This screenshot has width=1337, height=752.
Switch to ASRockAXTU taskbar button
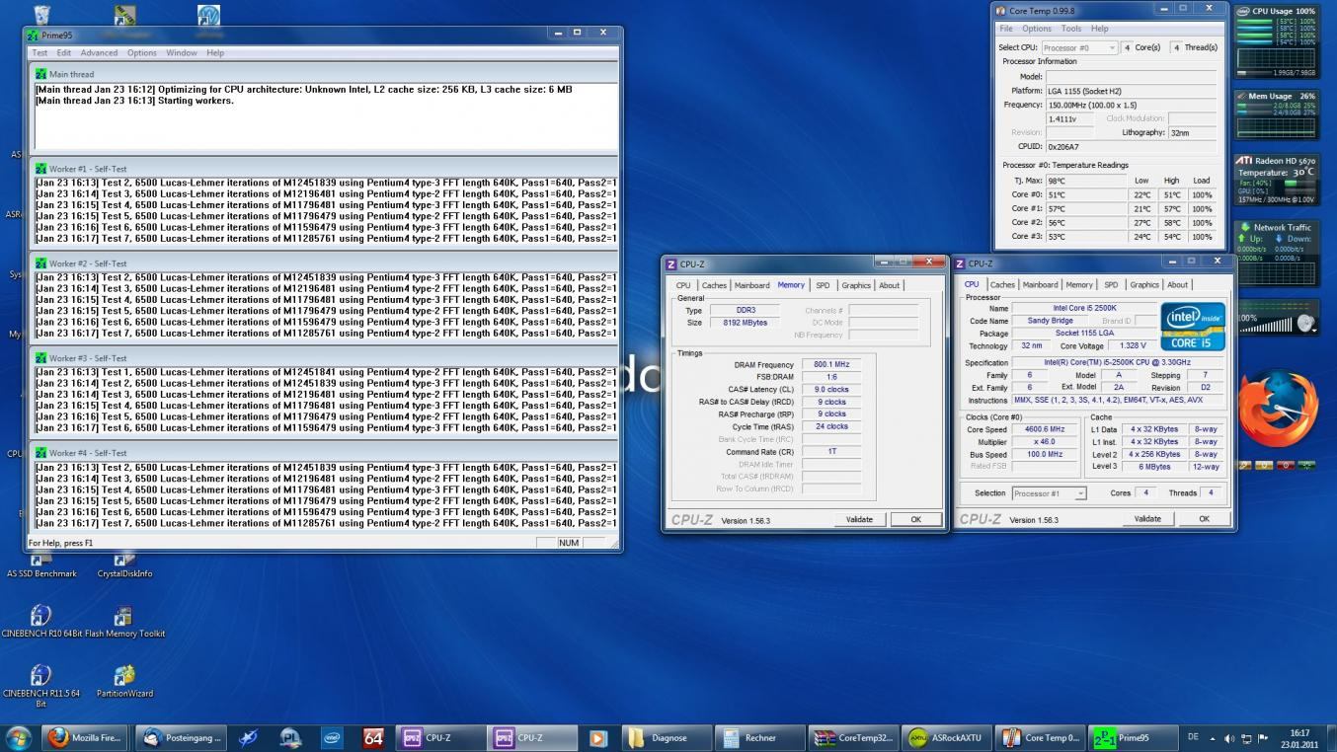[x=946, y=737]
